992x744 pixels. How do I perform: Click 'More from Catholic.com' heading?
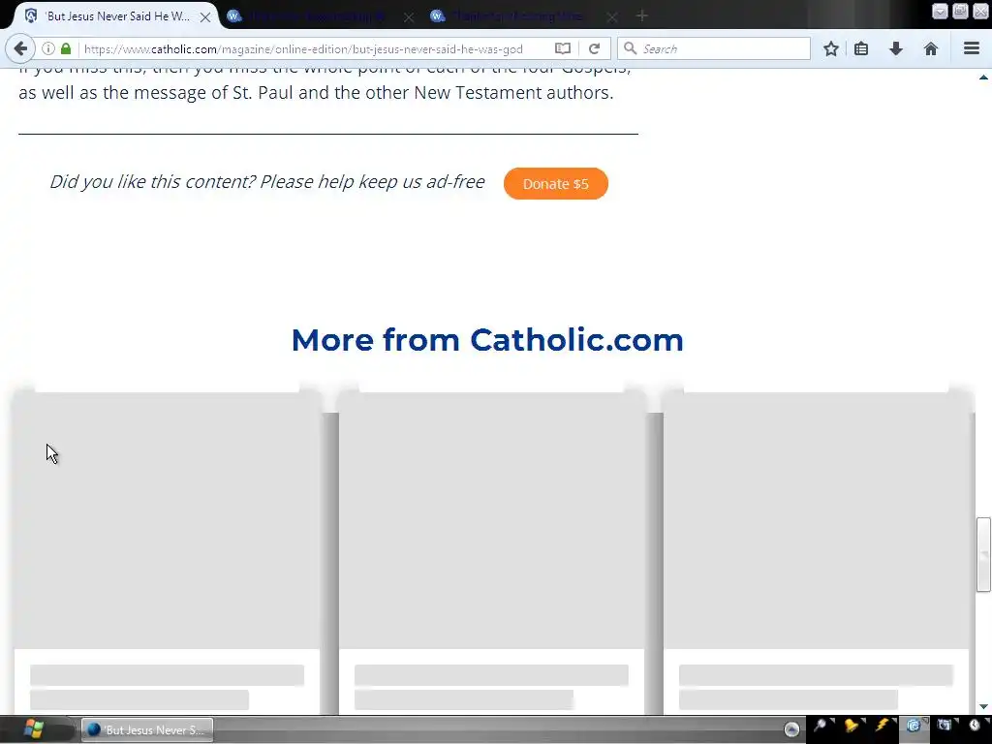point(487,340)
